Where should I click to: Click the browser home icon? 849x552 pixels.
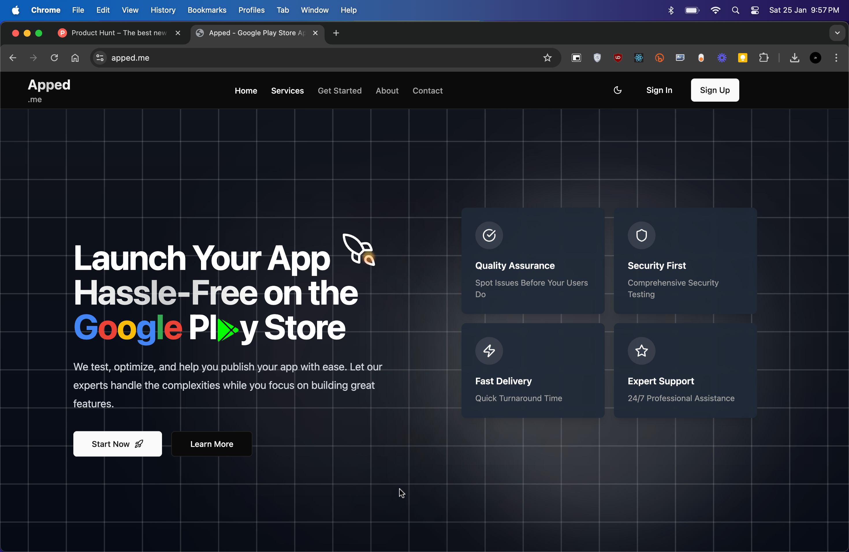tap(75, 58)
